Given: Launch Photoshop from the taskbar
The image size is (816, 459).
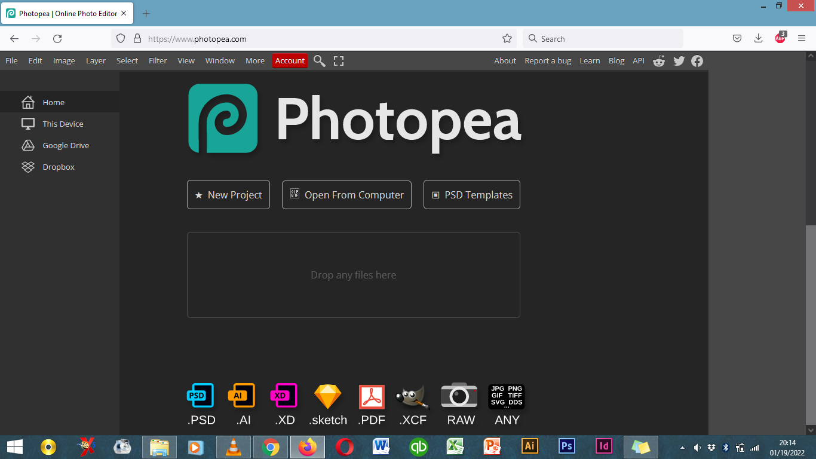Looking at the screenshot, I should coord(566,446).
